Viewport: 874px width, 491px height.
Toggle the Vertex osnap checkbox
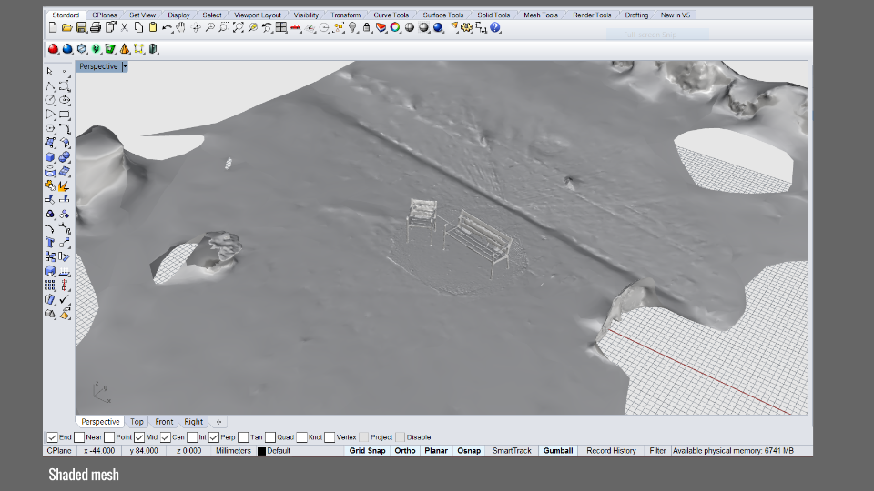point(330,437)
